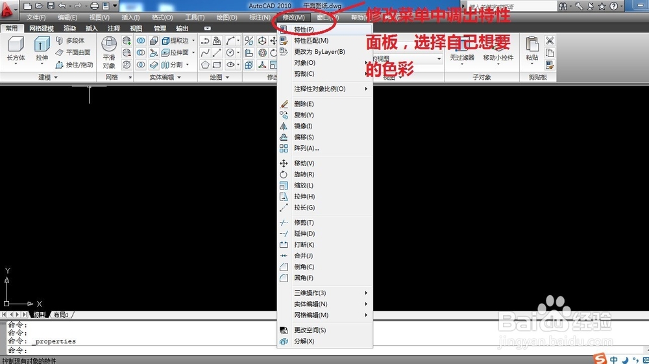Choose 特性匹配(M) from the Modify menu
The width and height of the screenshot is (649, 364).
coord(325,40)
